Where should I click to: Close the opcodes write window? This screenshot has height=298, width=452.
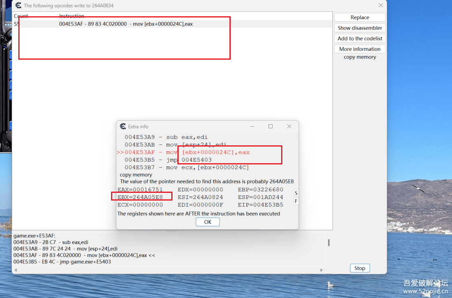381,5
